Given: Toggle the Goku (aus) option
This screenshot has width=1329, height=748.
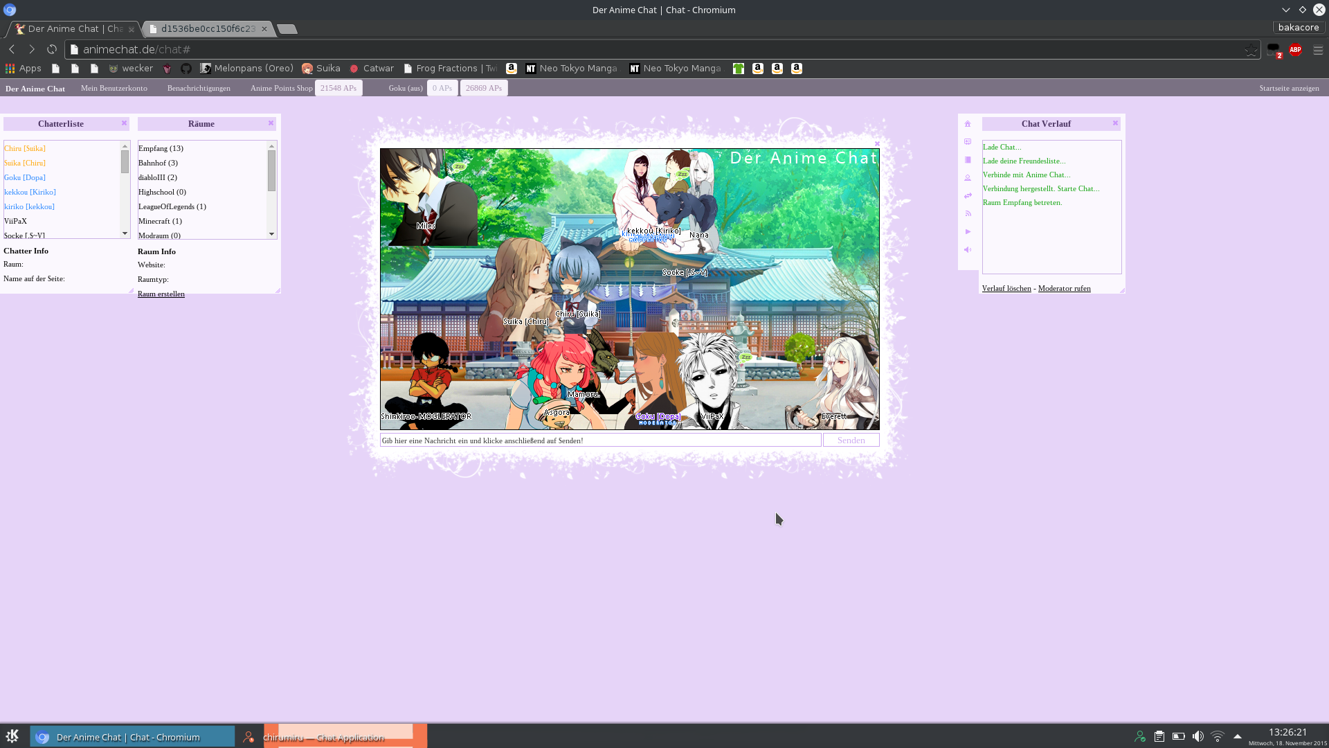Looking at the screenshot, I should click(406, 88).
